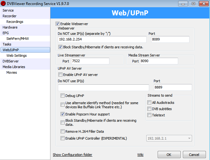Open Media Libraries settings
This screenshot has width=210, height=160.
25,67
